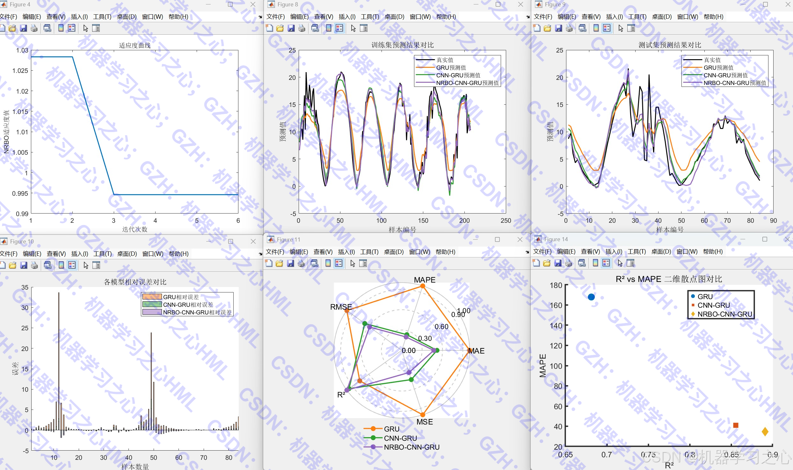The image size is (793, 470).
Task: Open the Property Inspector in Figure 14
Action: point(630,263)
